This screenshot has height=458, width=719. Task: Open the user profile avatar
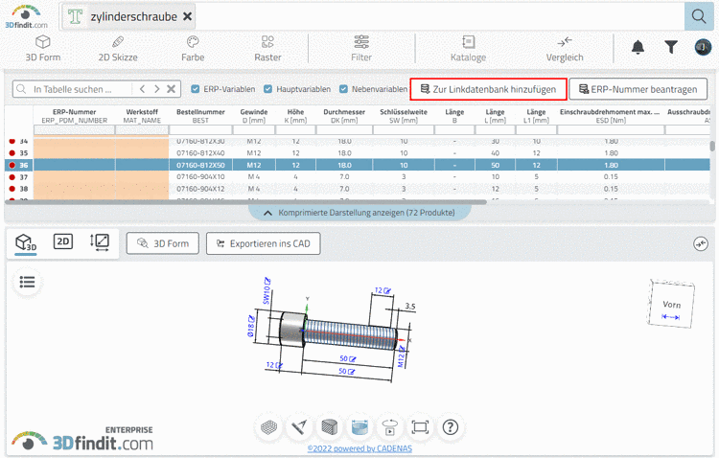coord(703,47)
